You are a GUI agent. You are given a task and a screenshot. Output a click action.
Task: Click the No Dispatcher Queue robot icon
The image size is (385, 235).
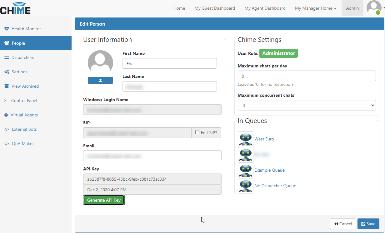point(246,186)
